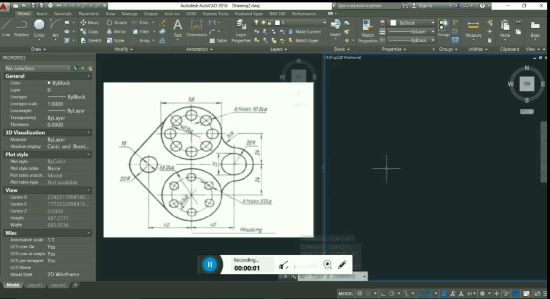Click the Group tool
The height and width of the screenshot is (299, 550).
point(443,28)
